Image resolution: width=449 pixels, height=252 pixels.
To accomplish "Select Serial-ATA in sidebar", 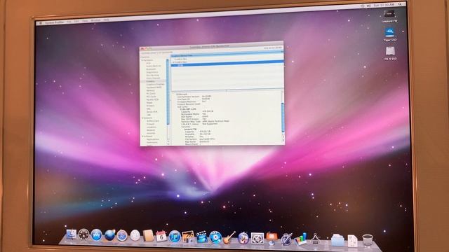I will (152, 112).
